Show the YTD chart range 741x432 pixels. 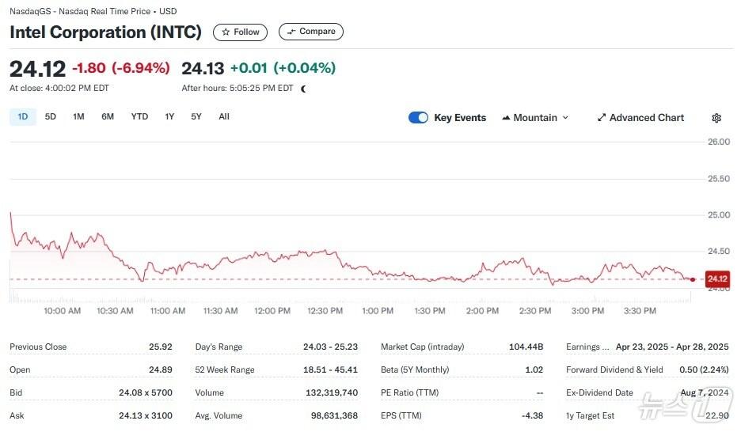click(139, 117)
